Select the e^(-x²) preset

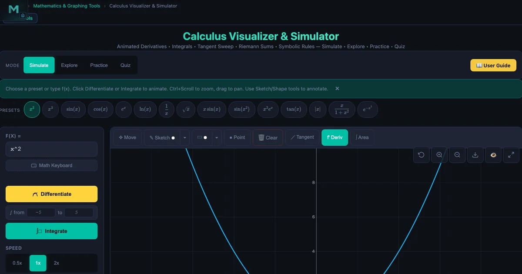pos(368,110)
